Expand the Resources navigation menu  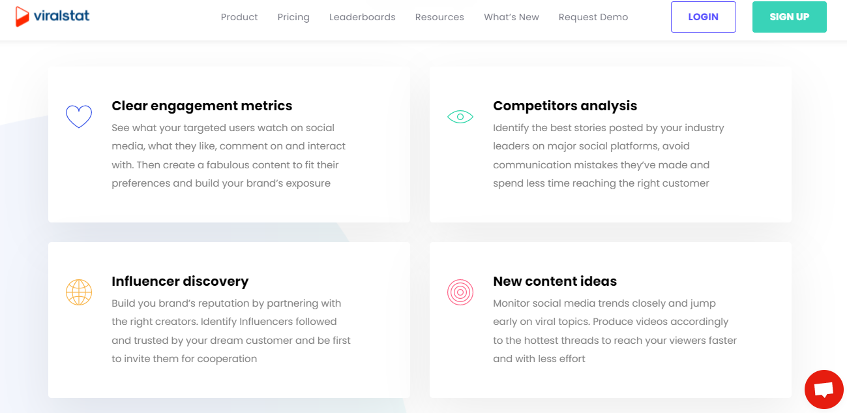coord(439,17)
